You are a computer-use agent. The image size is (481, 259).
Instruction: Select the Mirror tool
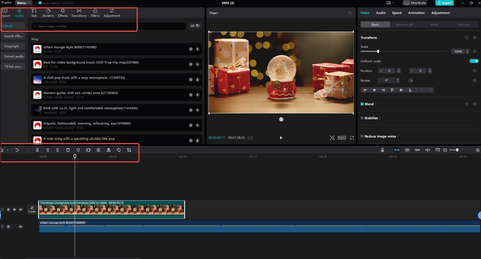click(x=109, y=150)
